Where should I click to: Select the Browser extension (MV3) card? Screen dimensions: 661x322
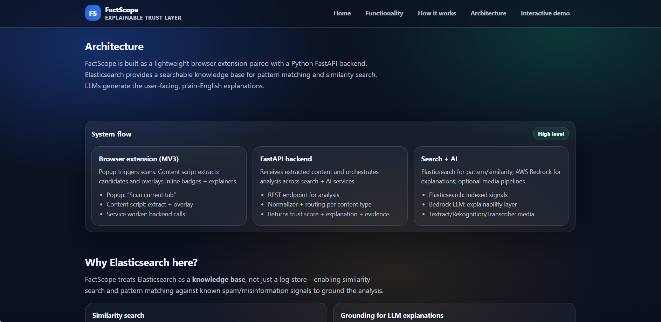pos(169,186)
